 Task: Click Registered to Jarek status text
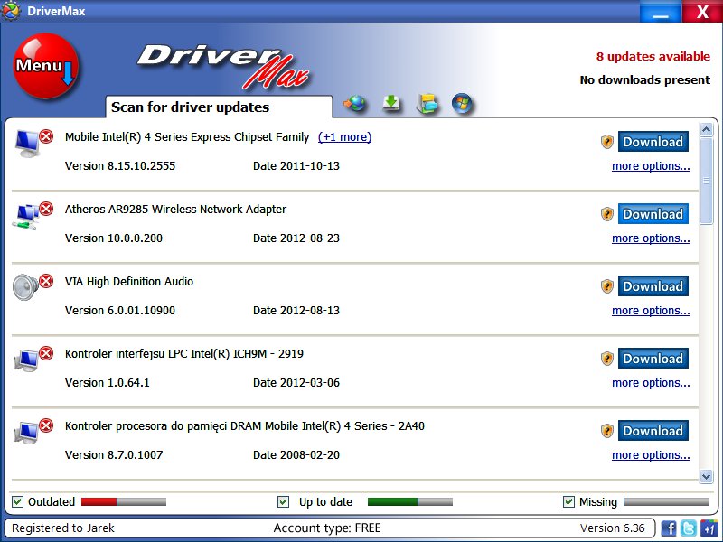point(63,528)
